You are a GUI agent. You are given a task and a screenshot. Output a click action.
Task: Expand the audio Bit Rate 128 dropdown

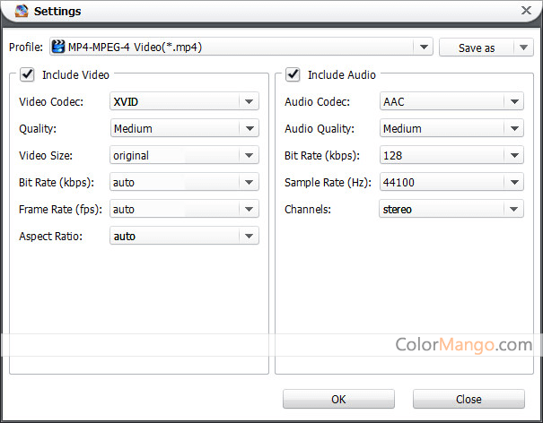click(451, 155)
